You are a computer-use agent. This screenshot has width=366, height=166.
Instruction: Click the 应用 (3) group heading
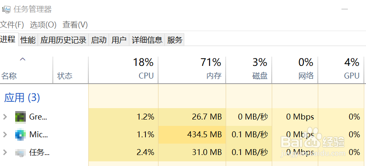coord(22,98)
